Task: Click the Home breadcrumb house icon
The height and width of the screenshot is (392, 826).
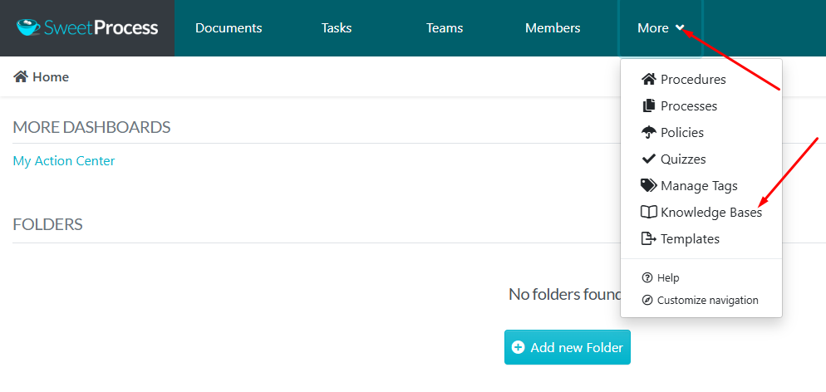Action: [x=21, y=76]
